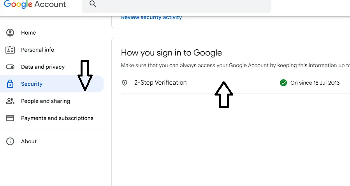Open the People and sharing label

click(46, 101)
